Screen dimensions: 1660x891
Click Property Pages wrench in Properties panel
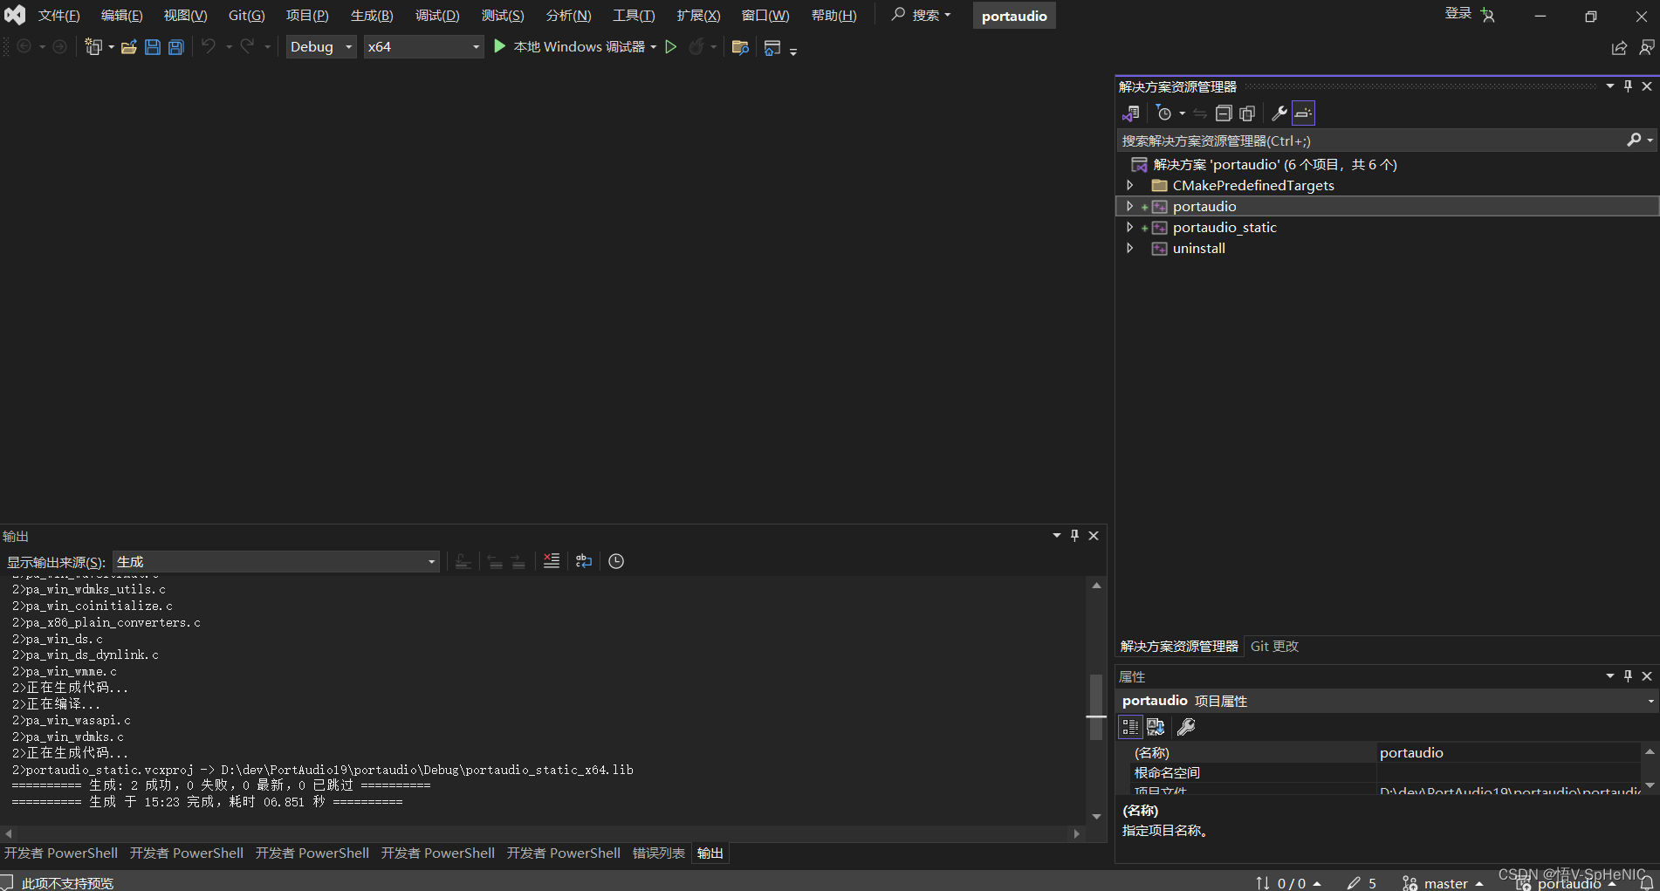coord(1186,727)
